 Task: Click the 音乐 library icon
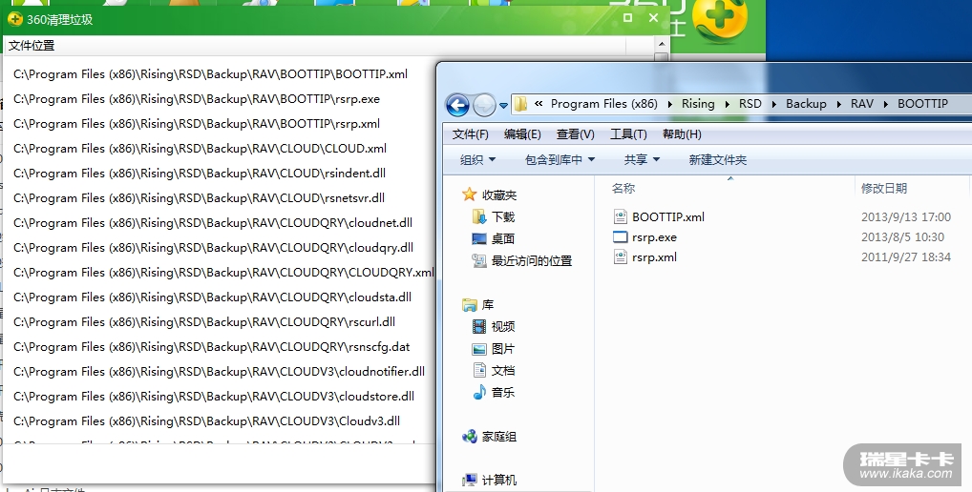[x=479, y=392]
